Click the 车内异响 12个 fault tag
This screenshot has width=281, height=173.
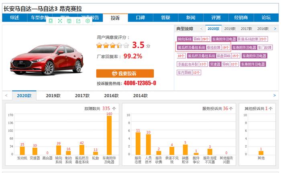(x=189, y=73)
